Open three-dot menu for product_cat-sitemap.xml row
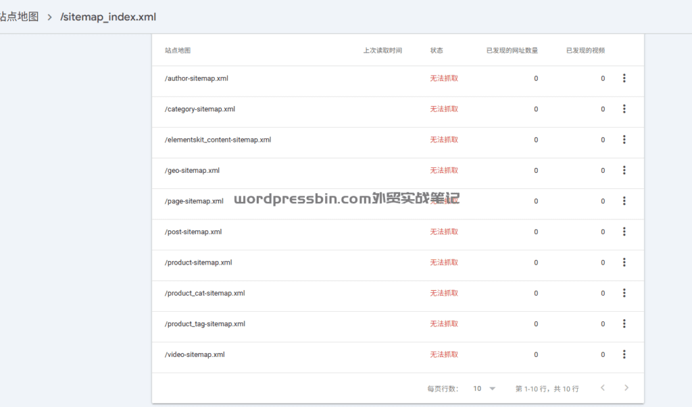 coord(624,294)
